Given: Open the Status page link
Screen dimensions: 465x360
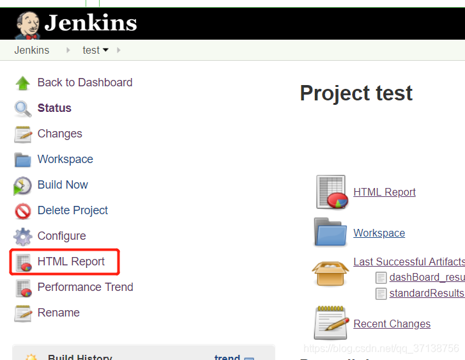Looking at the screenshot, I should [x=54, y=108].
